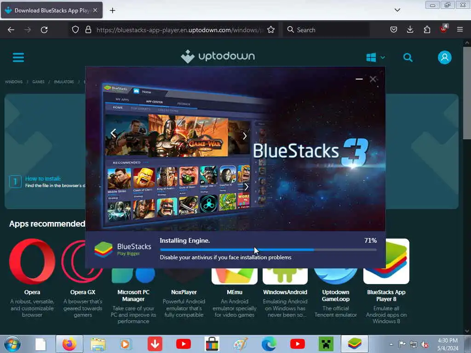
Task: Click the Uptodown logo
Action: pos(218,57)
